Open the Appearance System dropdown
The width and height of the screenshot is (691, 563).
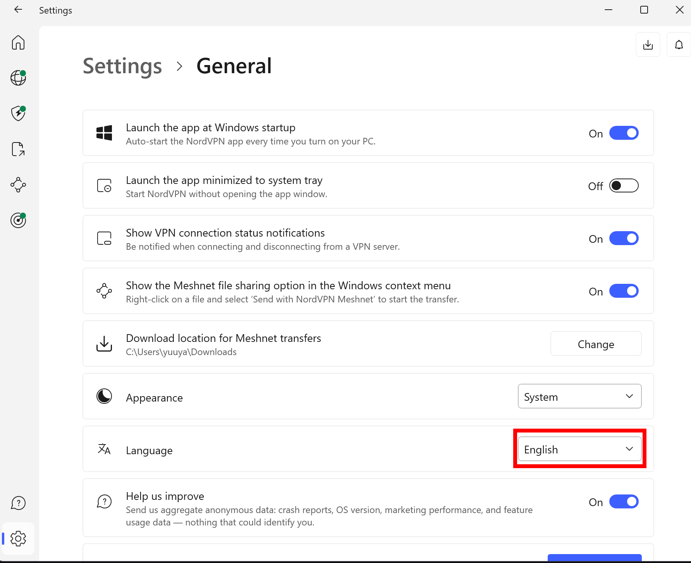click(x=579, y=396)
